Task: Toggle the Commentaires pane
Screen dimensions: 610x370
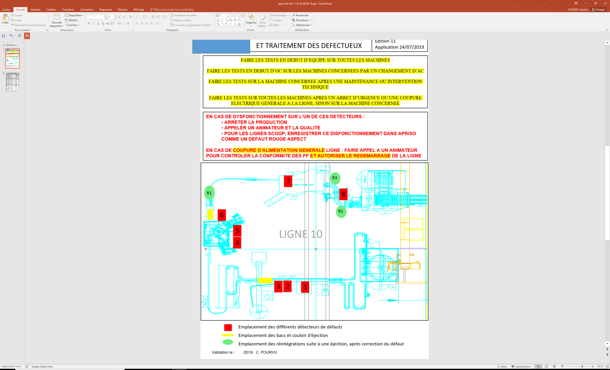Action: 521,367
